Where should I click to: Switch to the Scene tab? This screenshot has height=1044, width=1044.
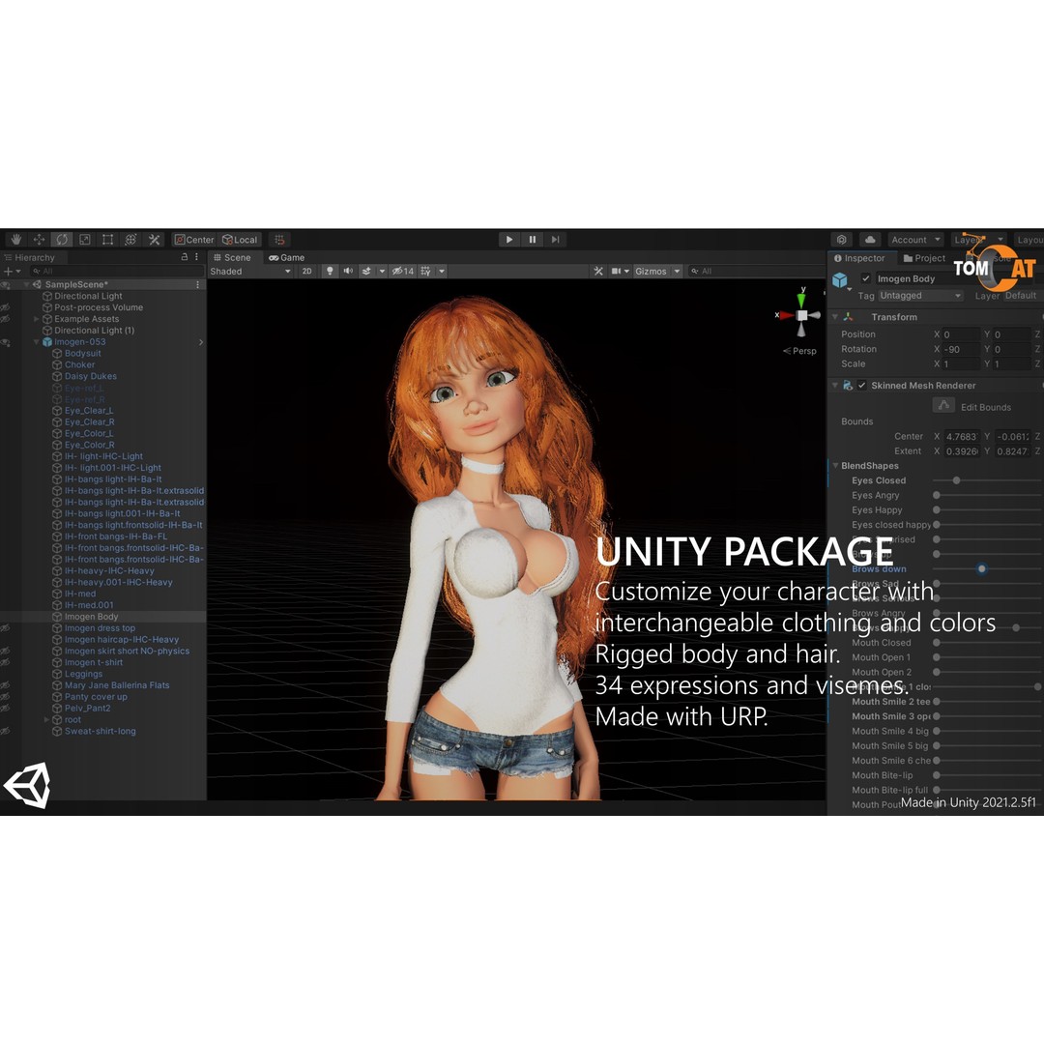(x=232, y=257)
